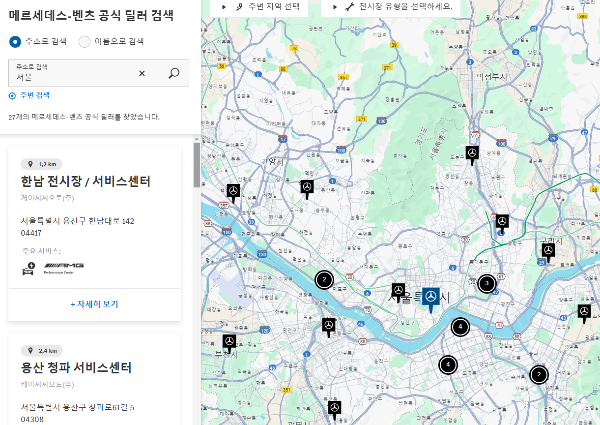Select the Mercedes pin at 구리시
The height and width of the screenshot is (425, 600).
pyautogui.click(x=548, y=252)
